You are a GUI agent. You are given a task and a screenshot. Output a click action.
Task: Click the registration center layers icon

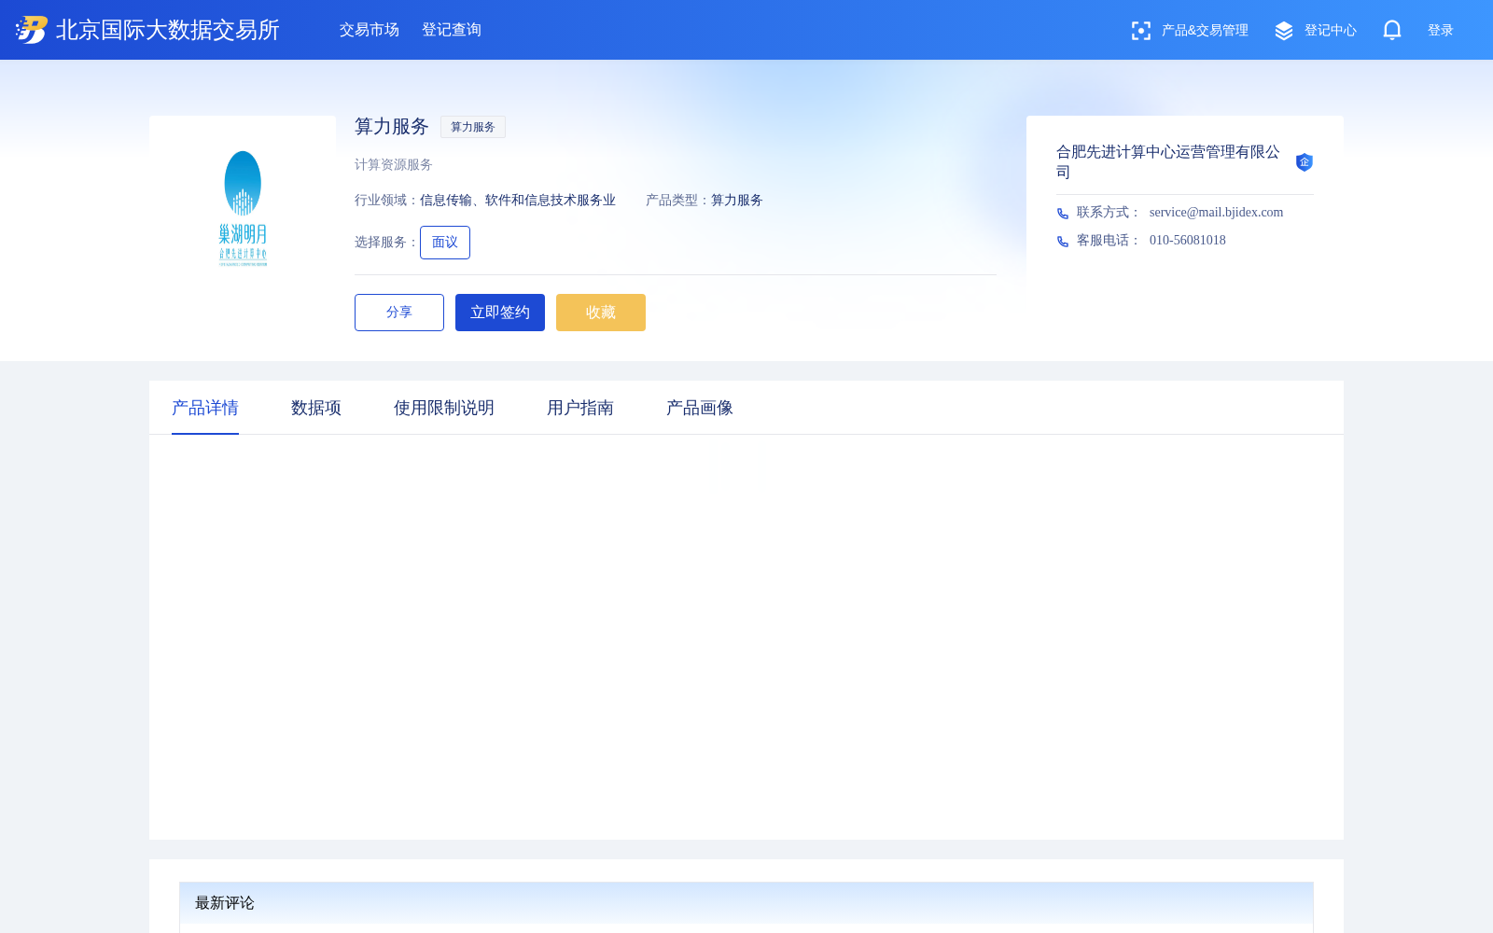[x=1284, y=31]
